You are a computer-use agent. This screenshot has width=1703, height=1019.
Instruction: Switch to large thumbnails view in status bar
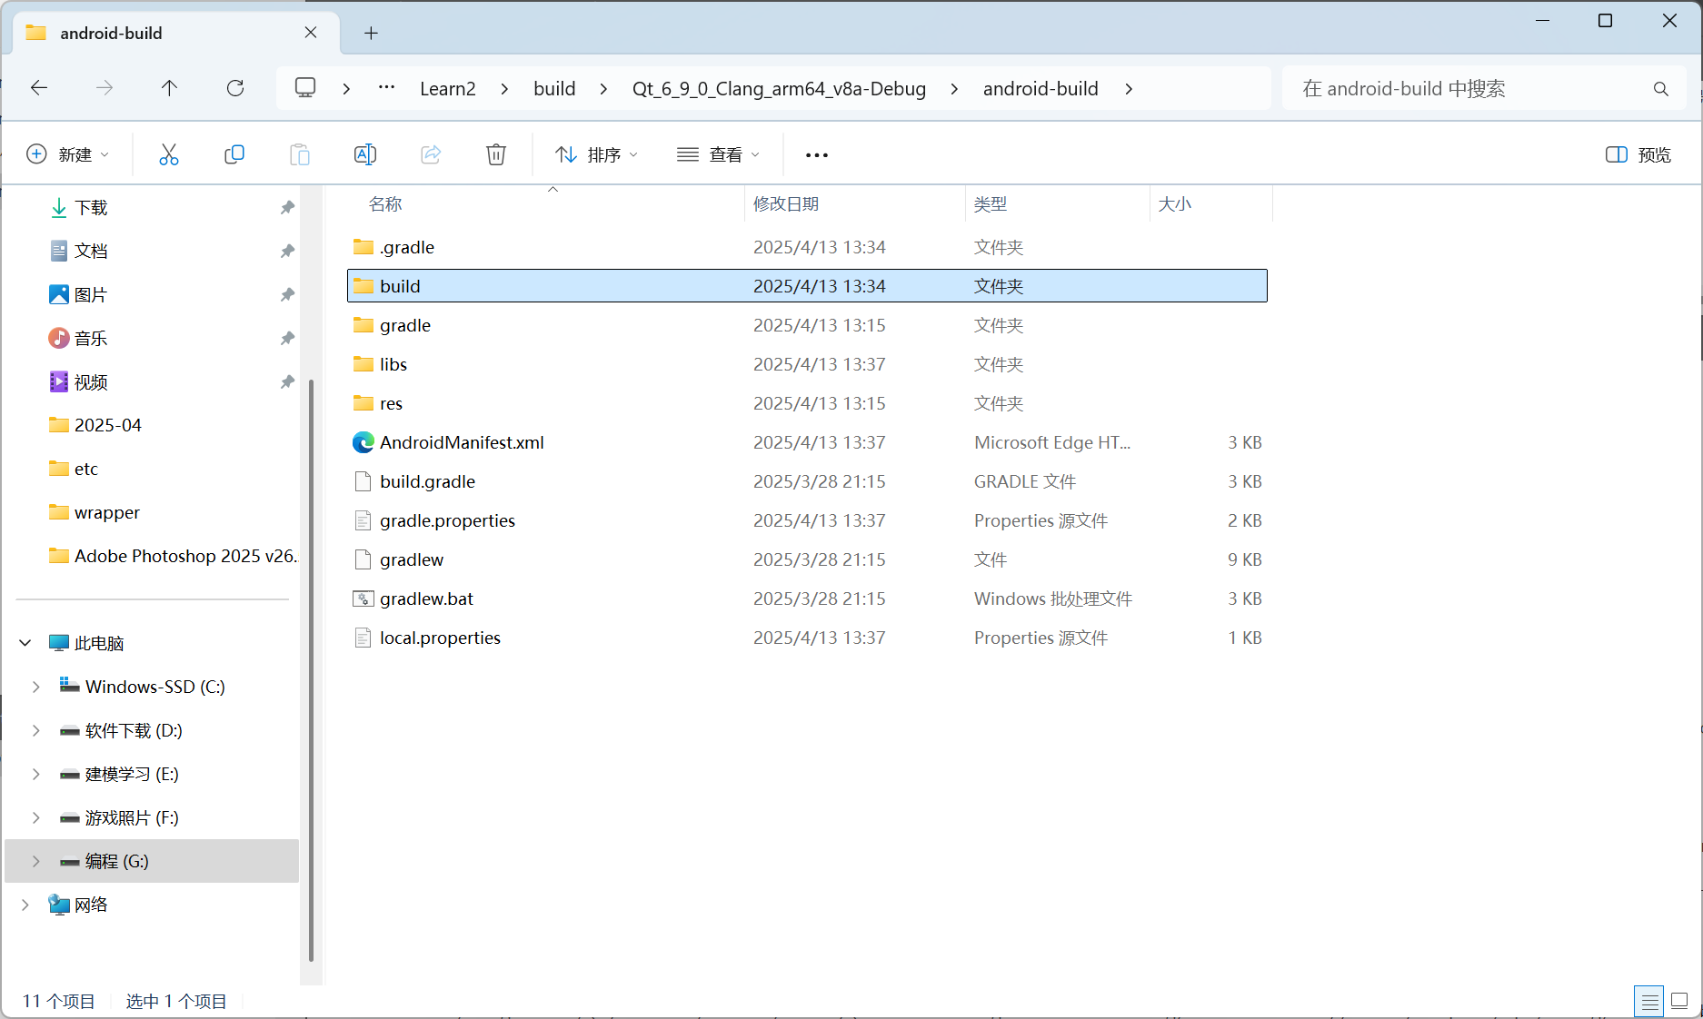(x=1679, y=1001)
